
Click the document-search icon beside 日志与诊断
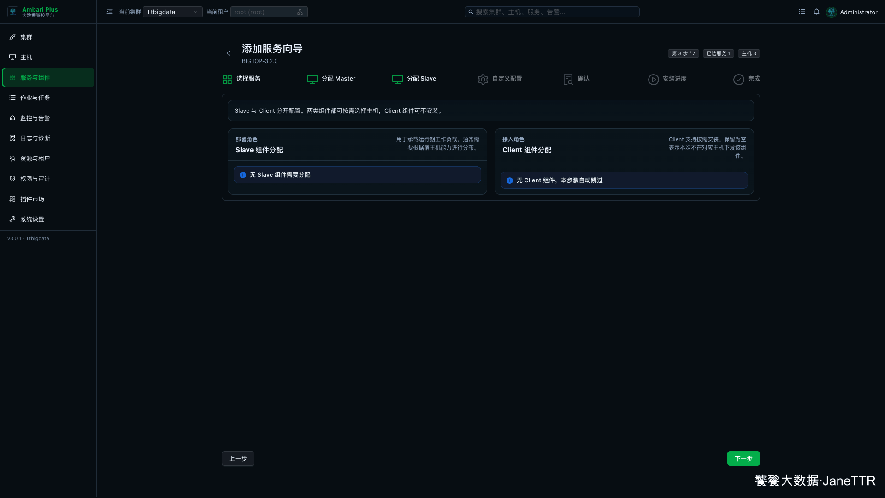click(12, 138)
